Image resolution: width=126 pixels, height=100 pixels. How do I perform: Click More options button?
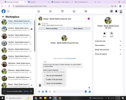pyautogui.click(x=78, y=28)
